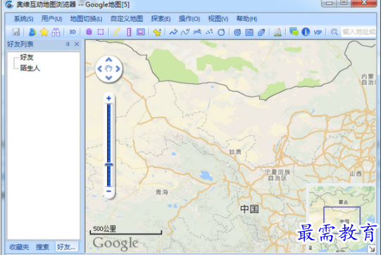Open the 系统(S) menu
This screenshot has height=255, width=383.
23,19
